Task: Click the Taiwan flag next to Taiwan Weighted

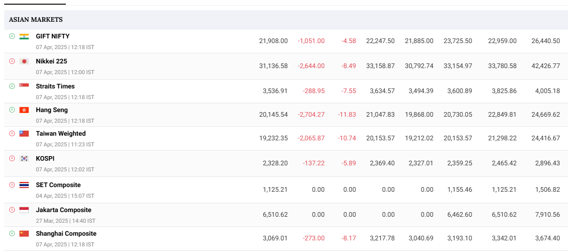Action: (x=24, y=133)
